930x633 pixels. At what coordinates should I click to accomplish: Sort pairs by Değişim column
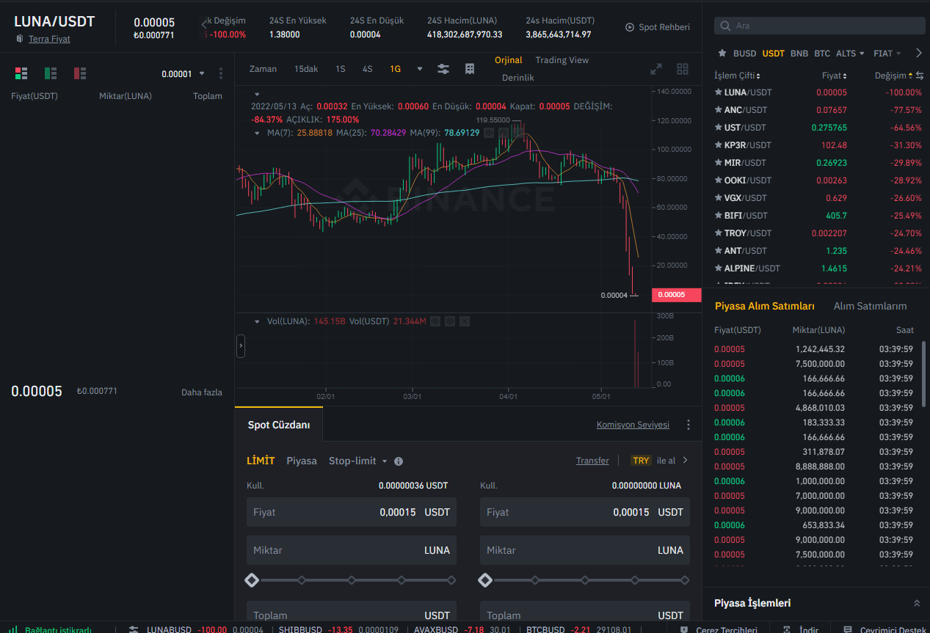coord(893,76)
